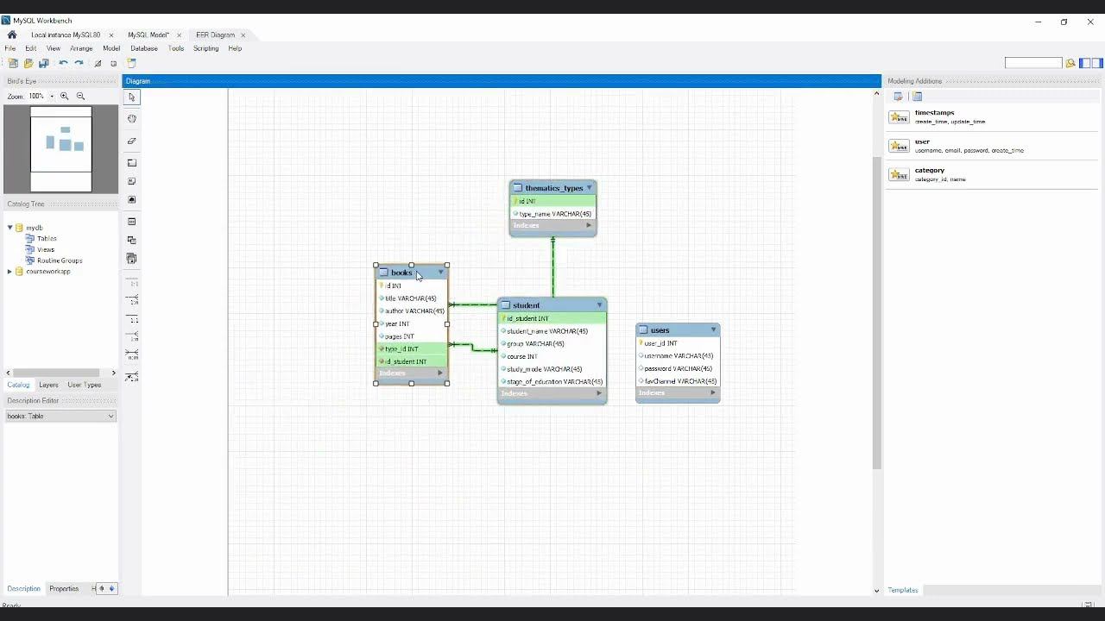1105x621 pixels.
Task: Expand Indexes section of student table
Action: point(599,393)
